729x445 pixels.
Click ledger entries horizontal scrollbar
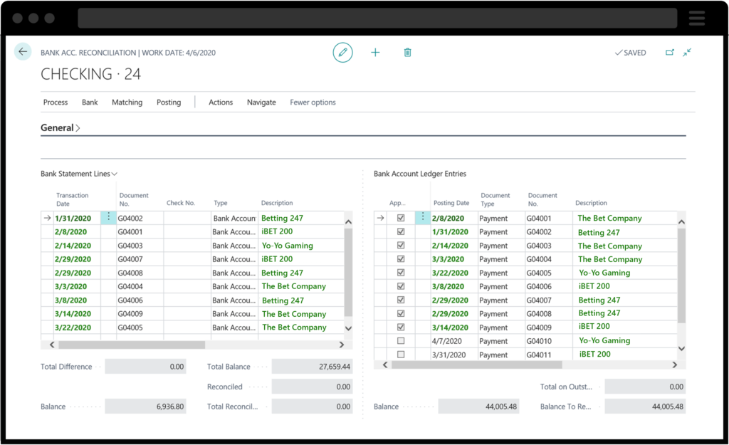[476, 365]
